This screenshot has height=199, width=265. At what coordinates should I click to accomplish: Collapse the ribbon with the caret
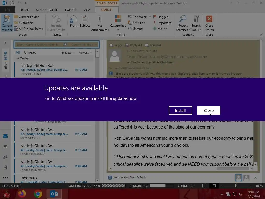click(261, 35)
